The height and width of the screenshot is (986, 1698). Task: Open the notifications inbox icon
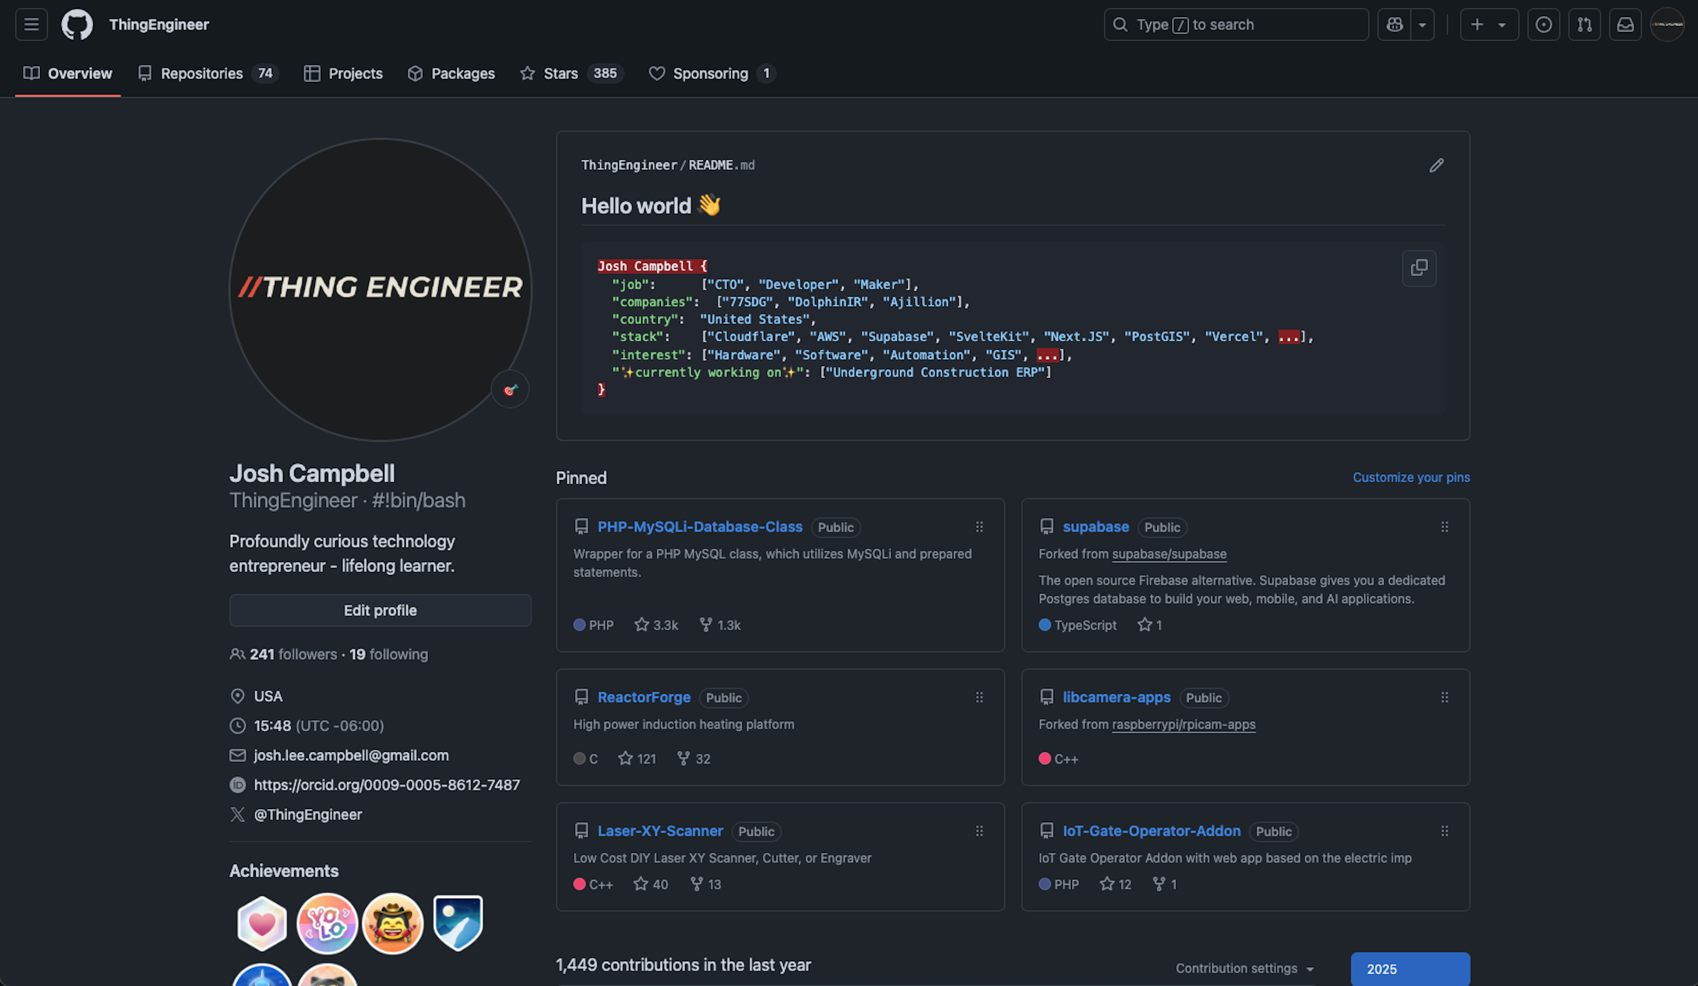tap(1626, 24)
